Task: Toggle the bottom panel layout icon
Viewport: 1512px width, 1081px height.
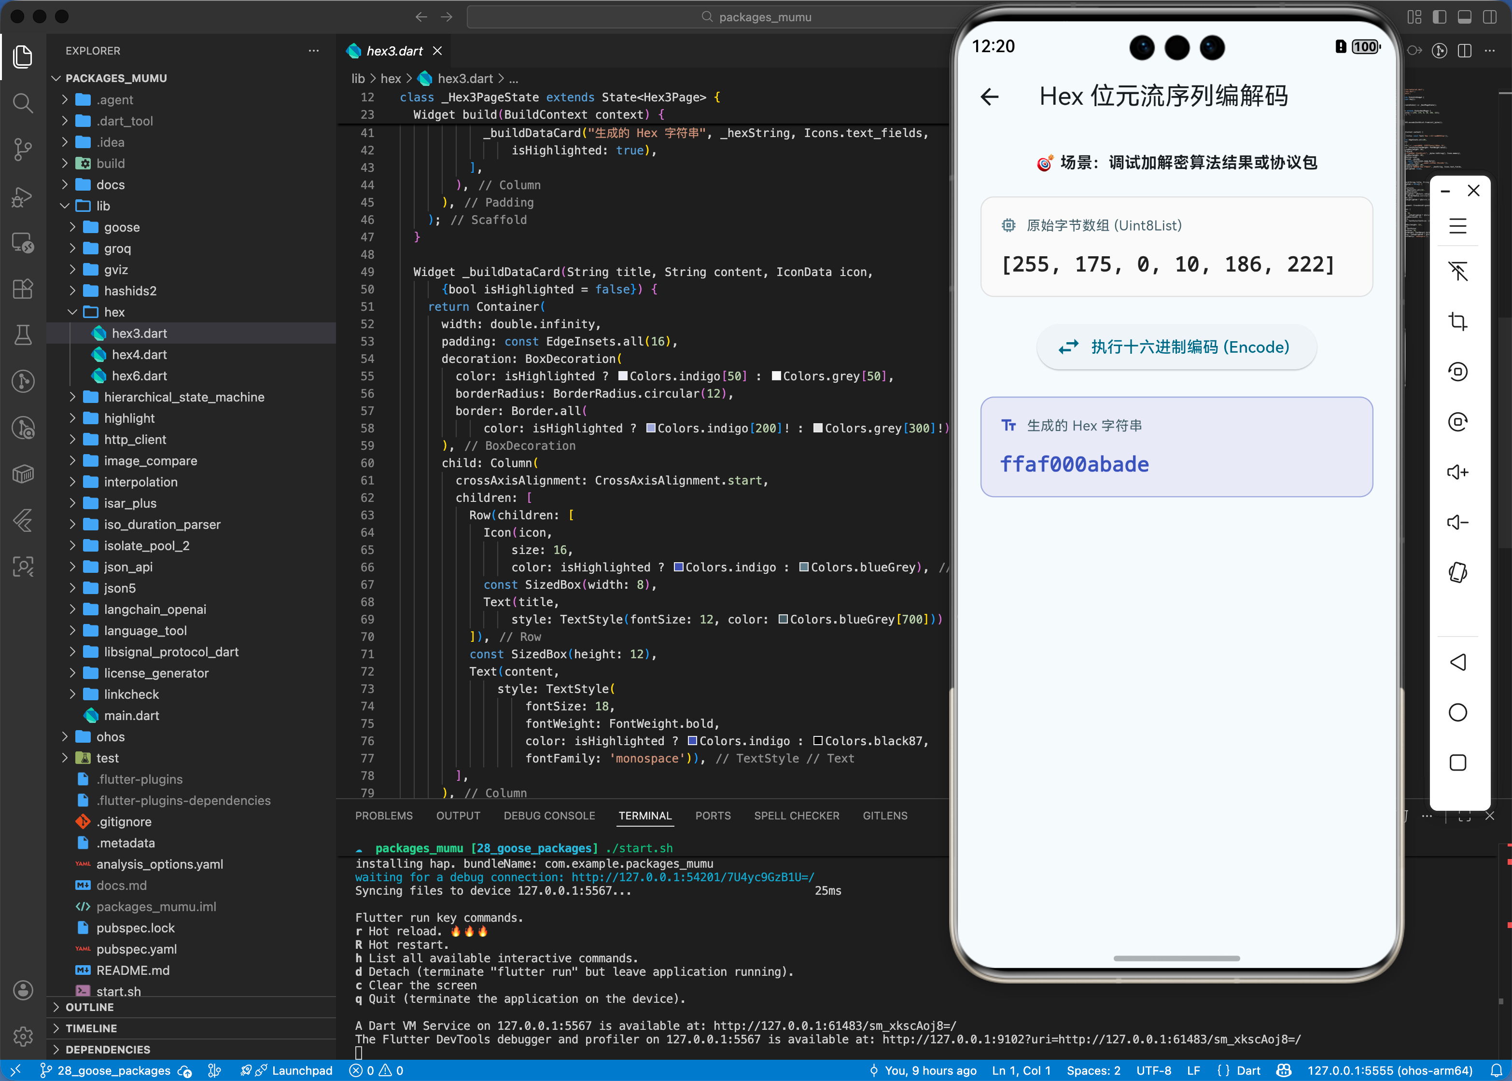Action: (x=1465, y=16)
